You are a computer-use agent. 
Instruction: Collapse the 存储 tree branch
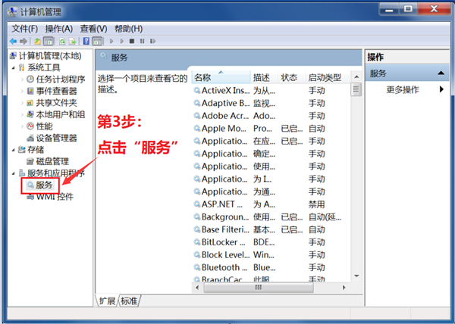pyautogui.click(x=14, y=150)
